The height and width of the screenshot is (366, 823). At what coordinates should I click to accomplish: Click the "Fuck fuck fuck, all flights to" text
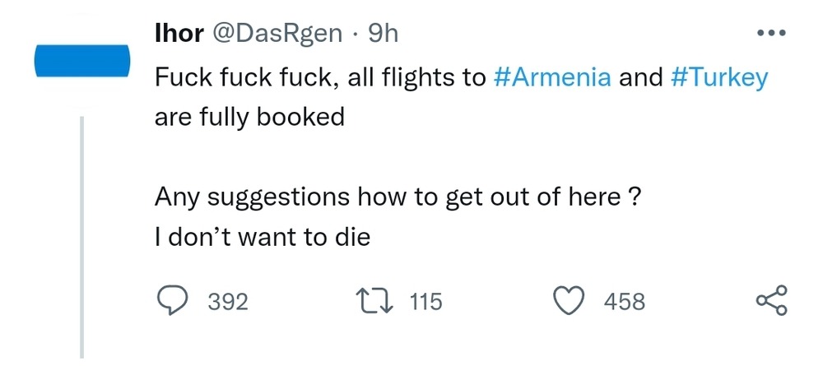(321, 78)
